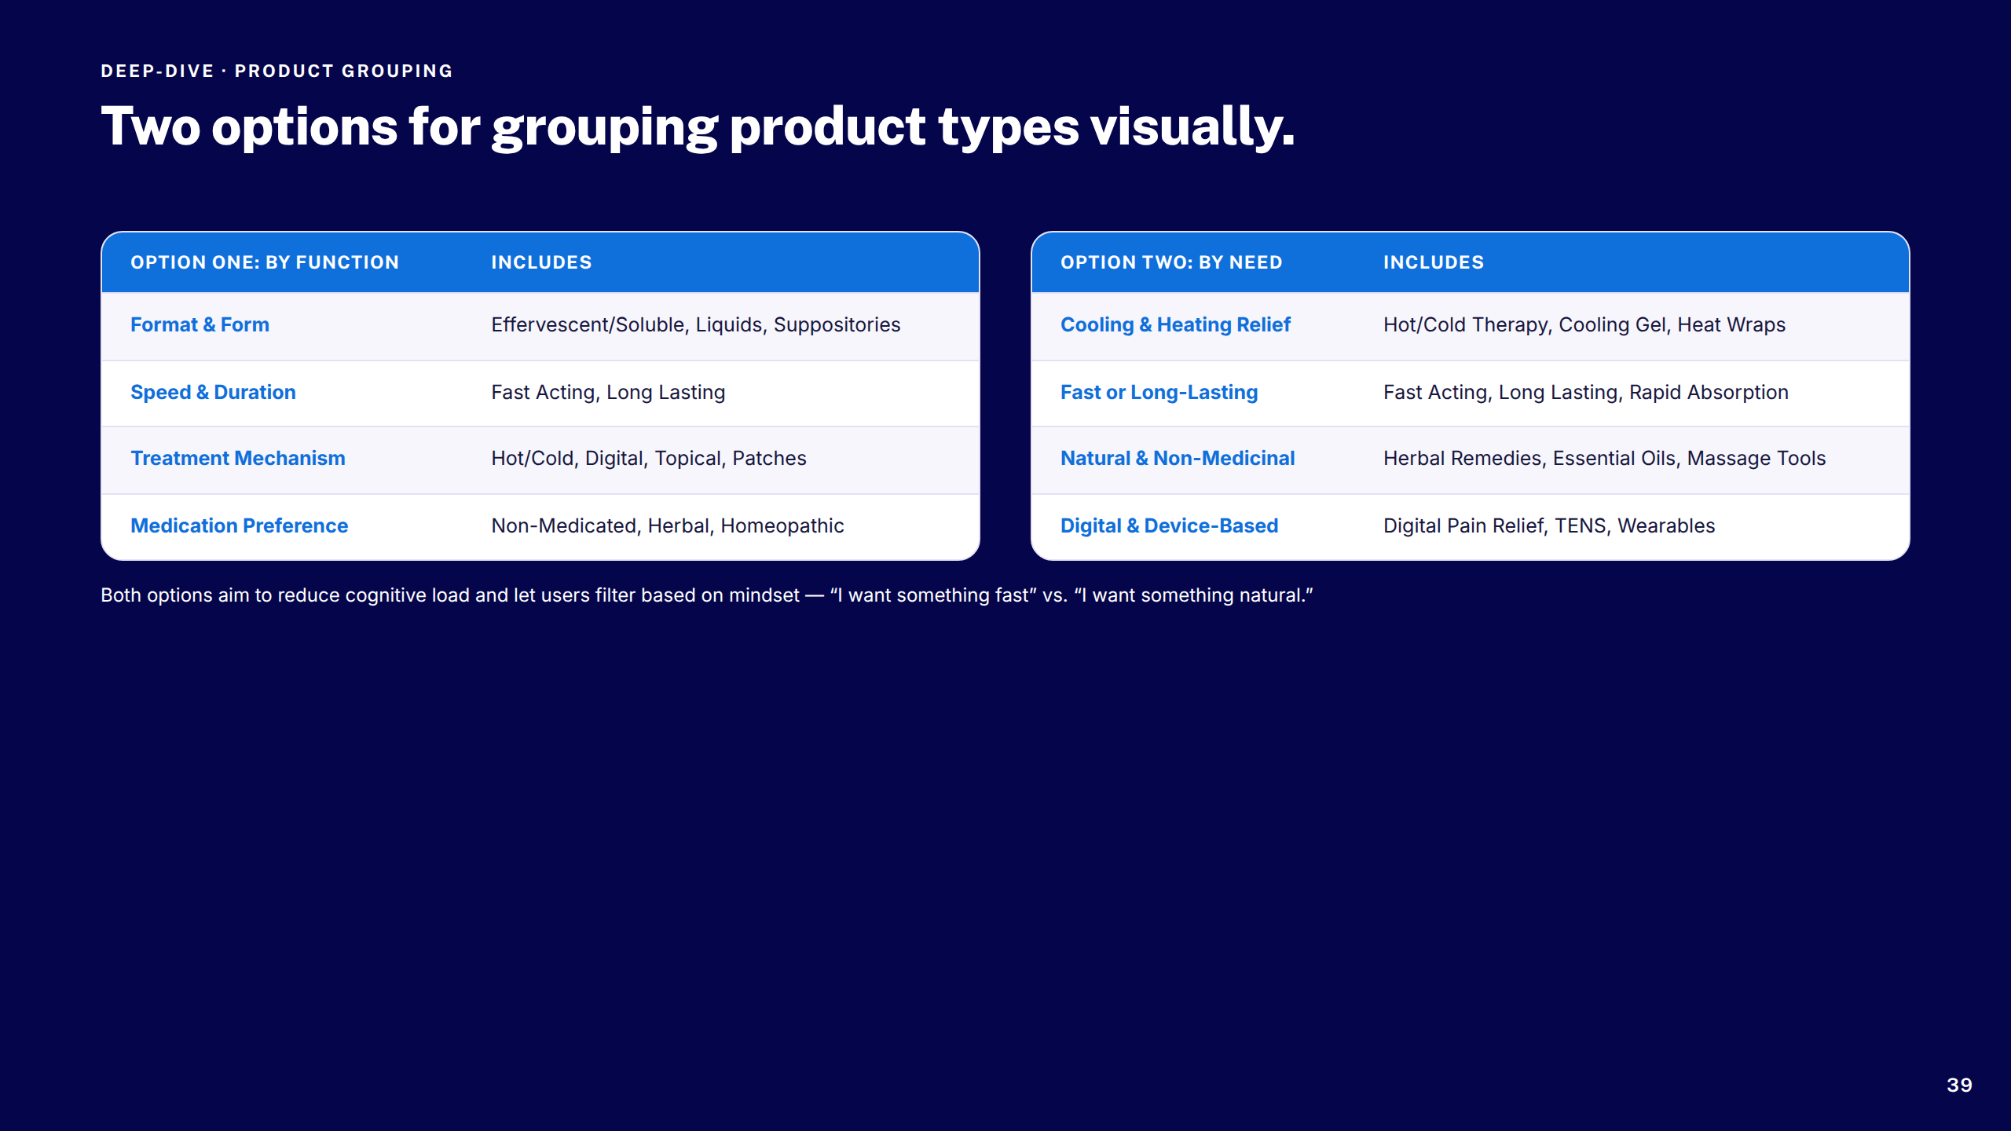Screen dimensions: 2011x1131
Task: Click the INCLUDES header in Option One table
Action: click(541, 262)
